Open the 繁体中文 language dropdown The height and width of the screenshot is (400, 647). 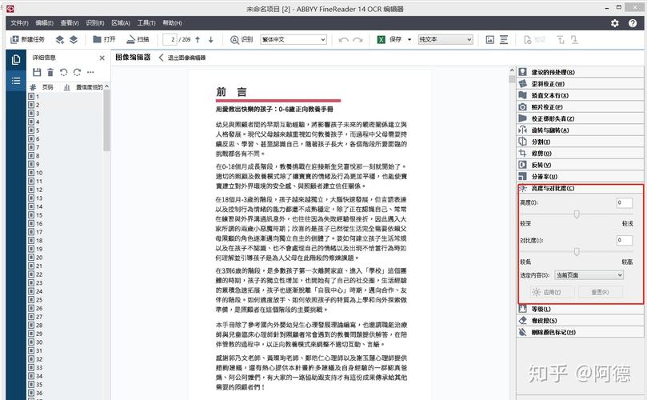click(294, 40)
